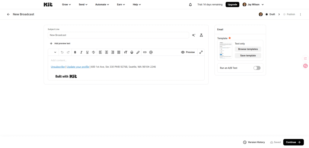Open Jay Wilson account dropdown

253,5
